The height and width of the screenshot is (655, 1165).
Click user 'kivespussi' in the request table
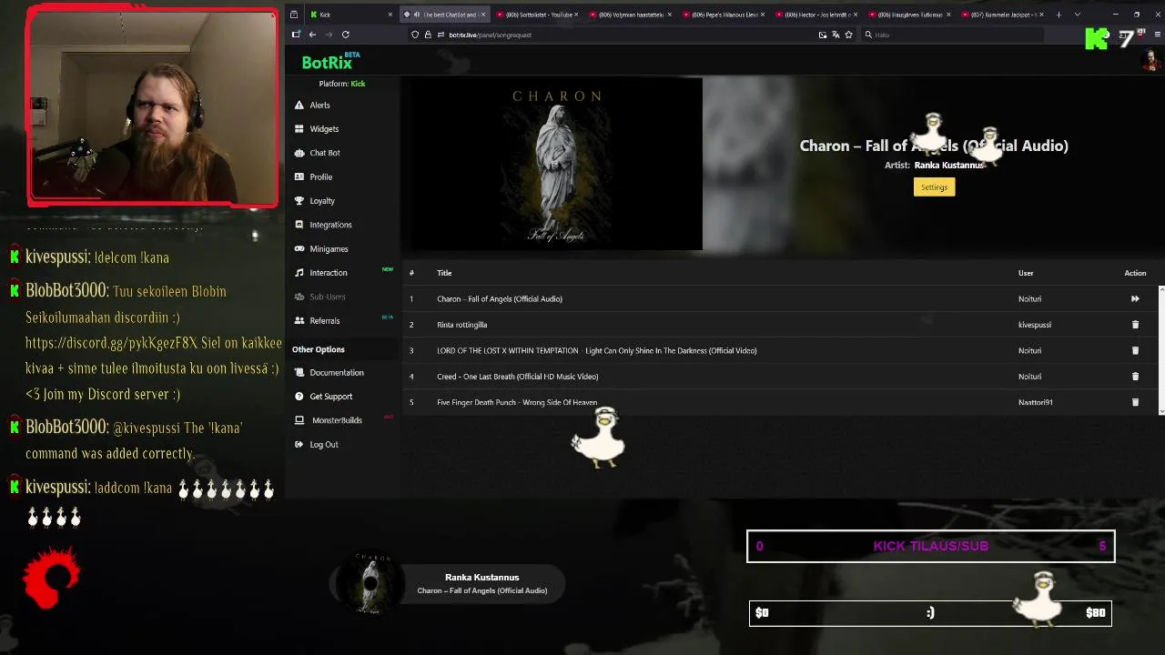tap(1035, 325)
